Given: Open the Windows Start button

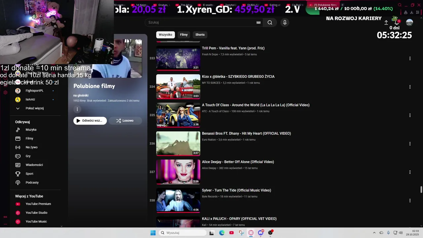Looking at the screenshot, I should click(x=153, y=233).
